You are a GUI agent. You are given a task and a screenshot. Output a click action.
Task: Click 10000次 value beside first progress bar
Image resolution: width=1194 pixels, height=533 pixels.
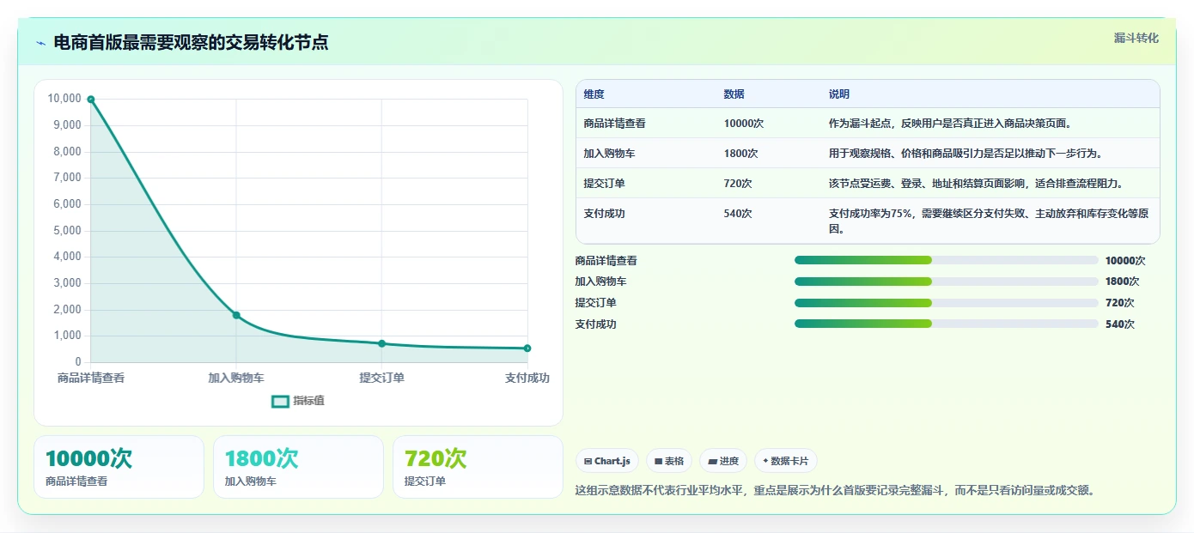click(x=1125, y=261)
